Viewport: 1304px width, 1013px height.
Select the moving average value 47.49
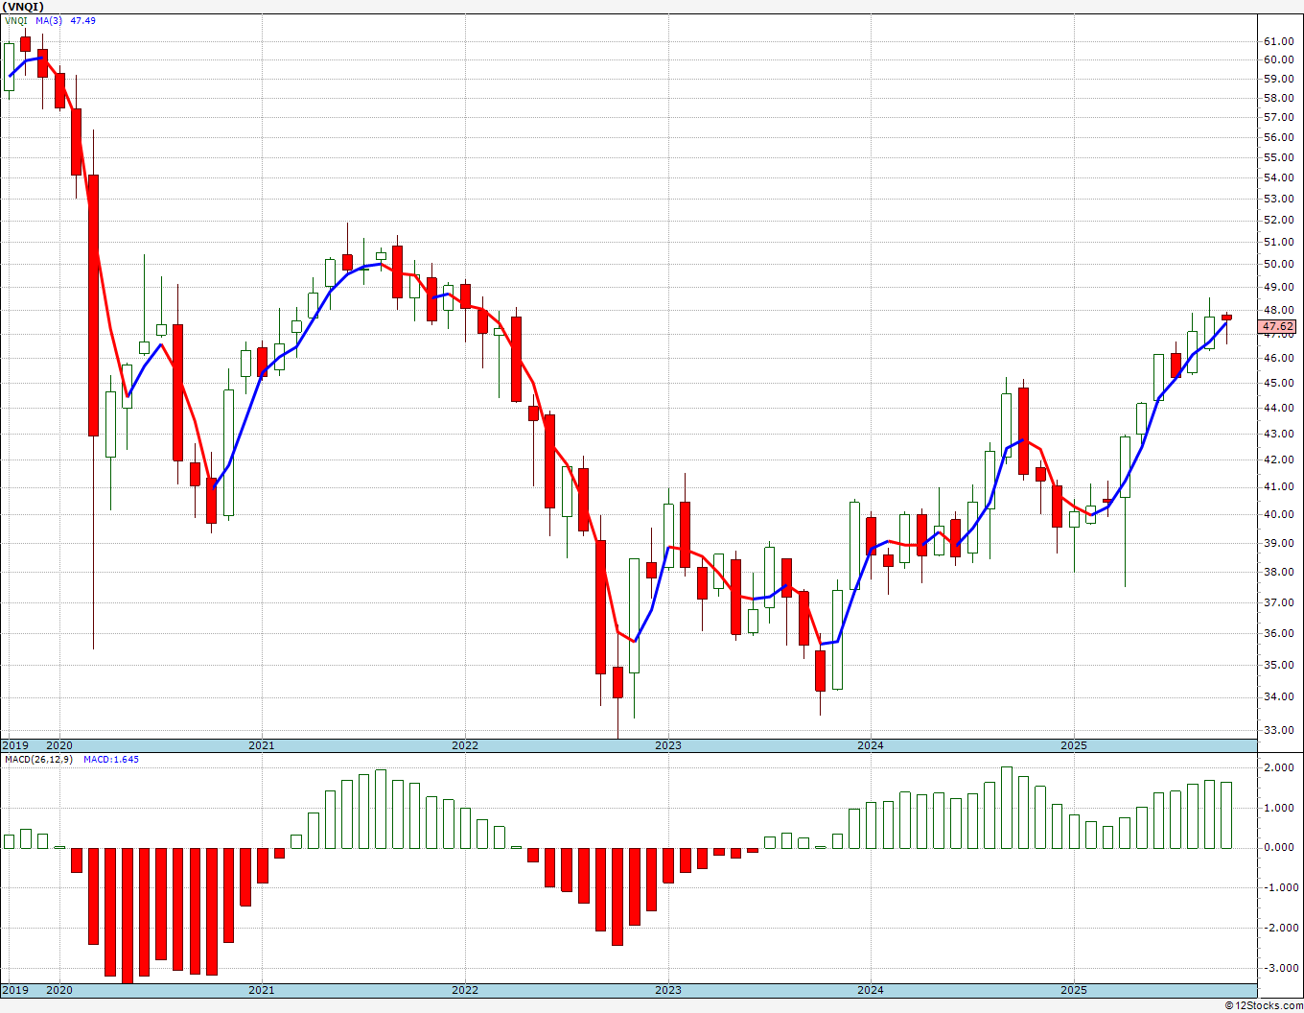(82, 21)
